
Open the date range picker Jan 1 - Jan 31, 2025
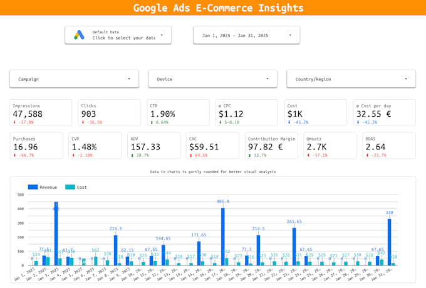pos(246,35)
